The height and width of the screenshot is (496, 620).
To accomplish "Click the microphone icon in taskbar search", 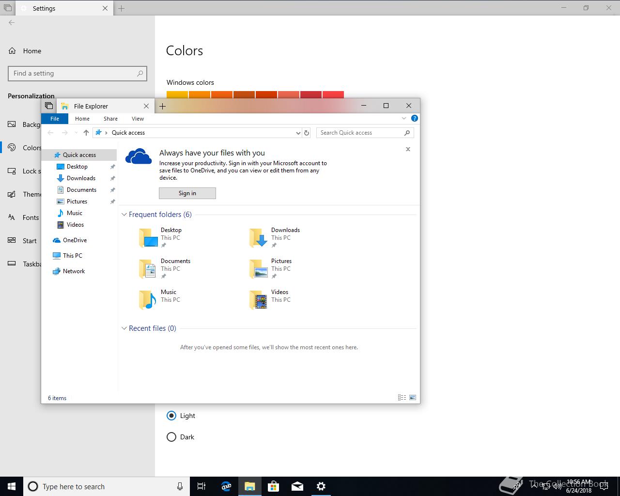I will (x=180, y=486).
